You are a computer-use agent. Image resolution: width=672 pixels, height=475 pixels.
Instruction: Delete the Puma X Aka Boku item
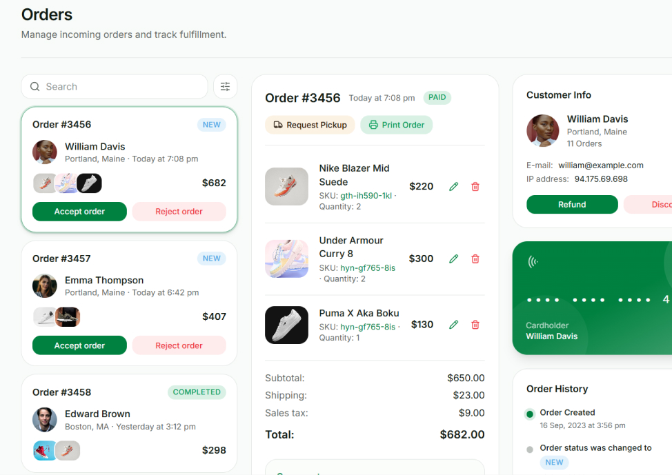(475, 325)
